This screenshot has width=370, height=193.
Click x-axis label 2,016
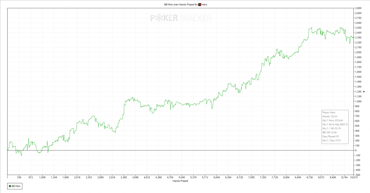(77, 178)
